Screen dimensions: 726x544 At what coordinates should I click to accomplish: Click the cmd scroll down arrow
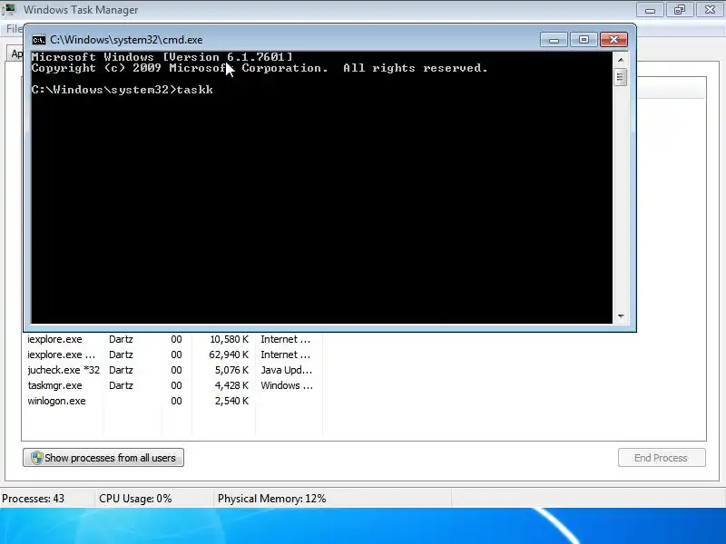tap(621, 316)
